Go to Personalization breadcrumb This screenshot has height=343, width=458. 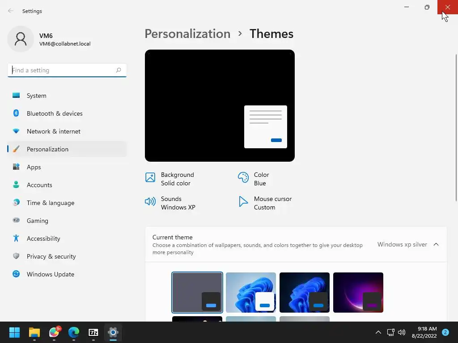(187, 34)
